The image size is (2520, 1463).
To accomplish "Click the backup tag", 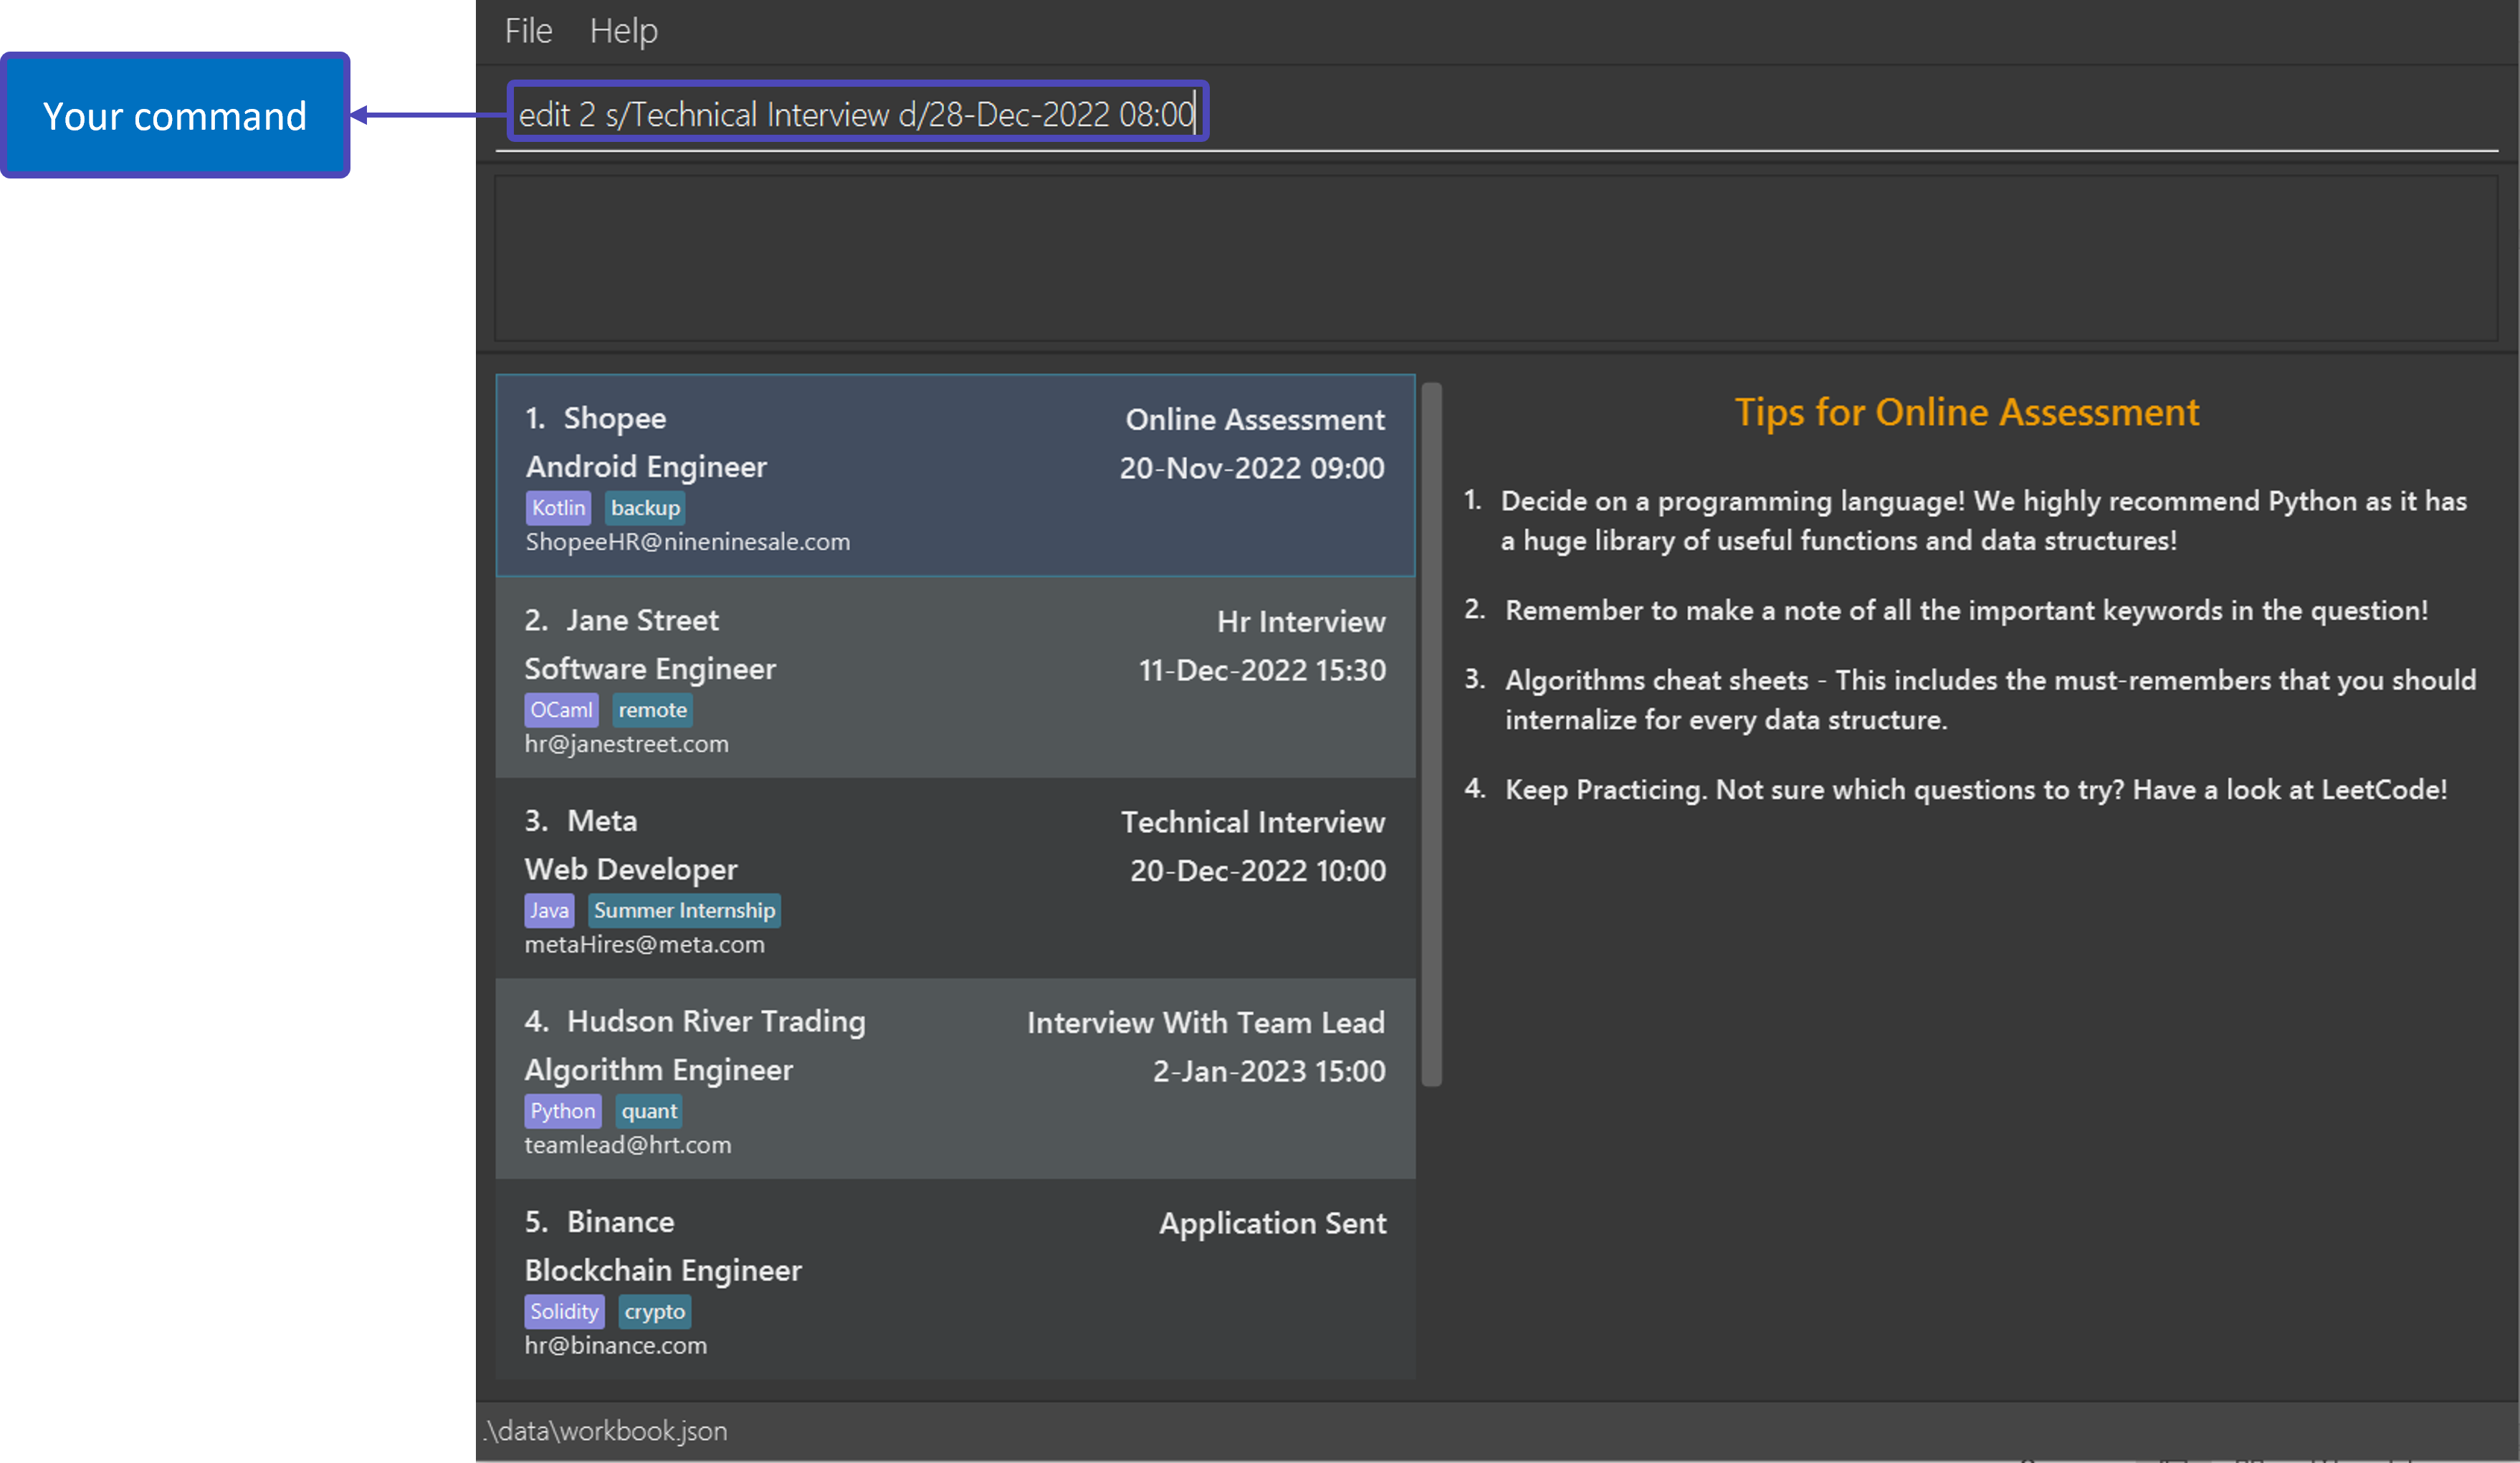I will tap(645, 508).
